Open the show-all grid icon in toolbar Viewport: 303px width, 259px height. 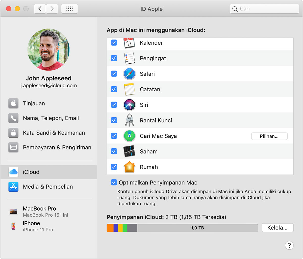click(69, 9)
